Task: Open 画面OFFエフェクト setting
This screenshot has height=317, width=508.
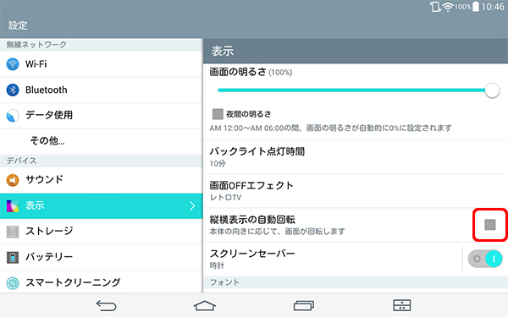Action: 356,191
